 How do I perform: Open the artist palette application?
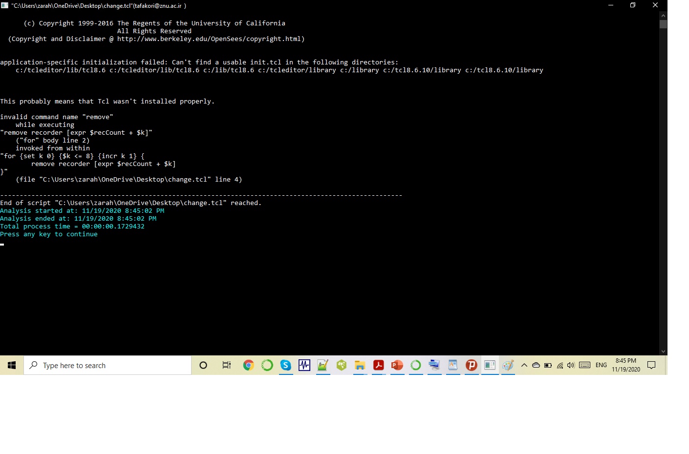click(508, 365)
